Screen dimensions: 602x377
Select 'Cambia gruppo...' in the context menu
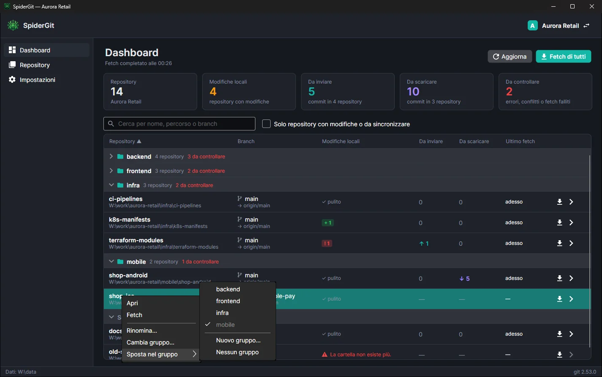click(x=161, y=342)
